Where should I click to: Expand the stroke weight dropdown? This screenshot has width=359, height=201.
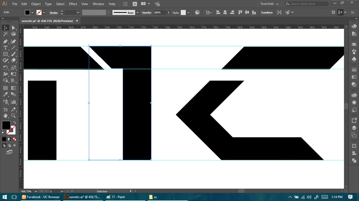(78, 13)
